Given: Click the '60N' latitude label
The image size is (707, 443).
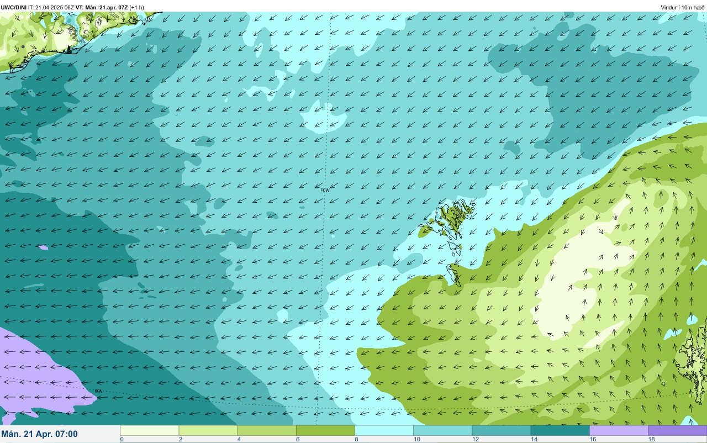Looking at the screenshot, I should tap(98, 391).
